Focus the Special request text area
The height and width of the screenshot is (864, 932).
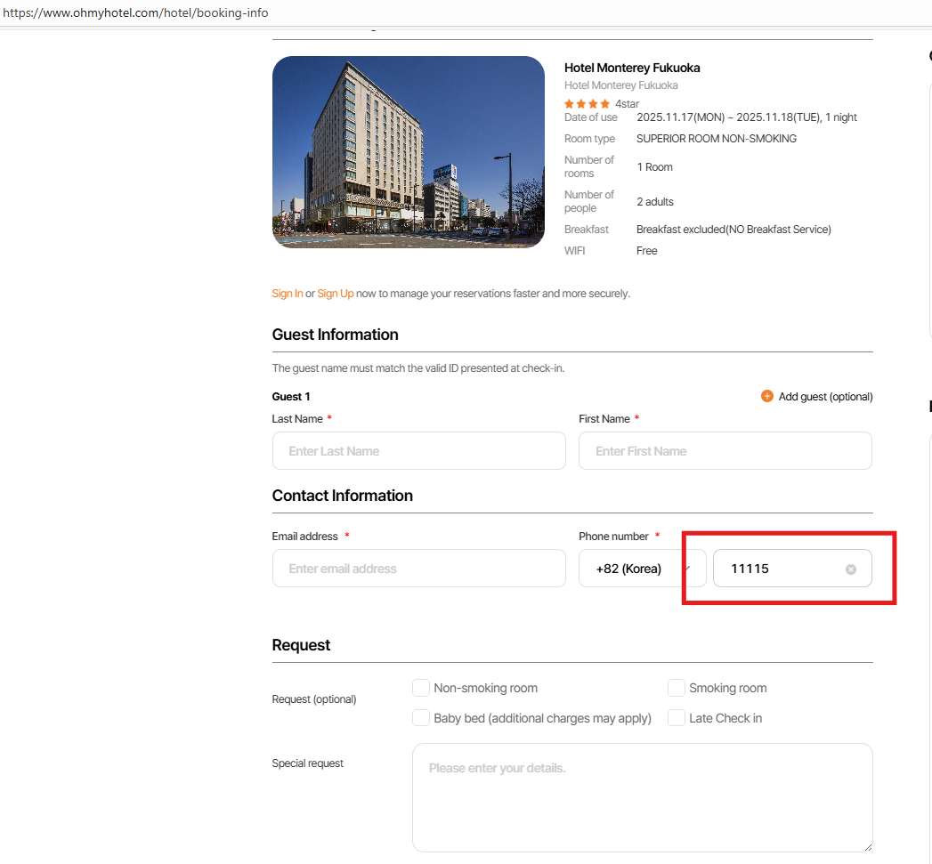[641, 797]
